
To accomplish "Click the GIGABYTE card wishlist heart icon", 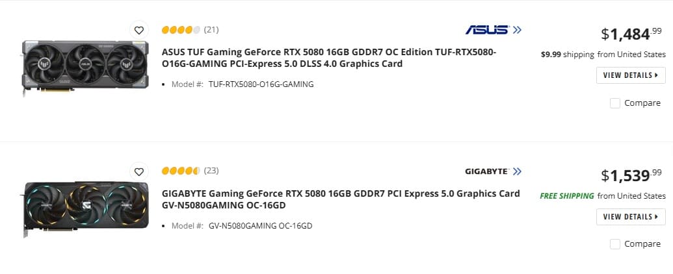I will tap(139, 171).
